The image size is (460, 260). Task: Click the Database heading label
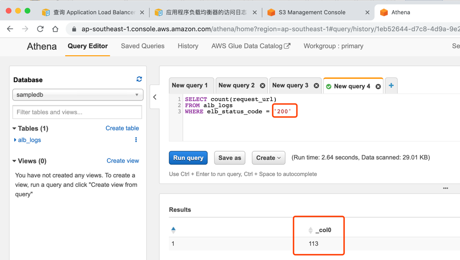pos(28,80)
